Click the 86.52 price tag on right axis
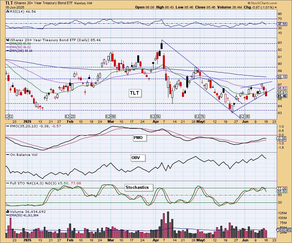This screenshot has height=243, width=292. coord(282,88)
